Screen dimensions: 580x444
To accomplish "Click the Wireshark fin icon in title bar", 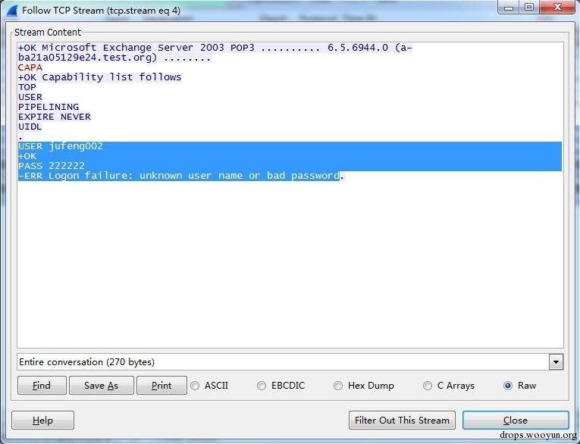I will [x=11, y=11].
